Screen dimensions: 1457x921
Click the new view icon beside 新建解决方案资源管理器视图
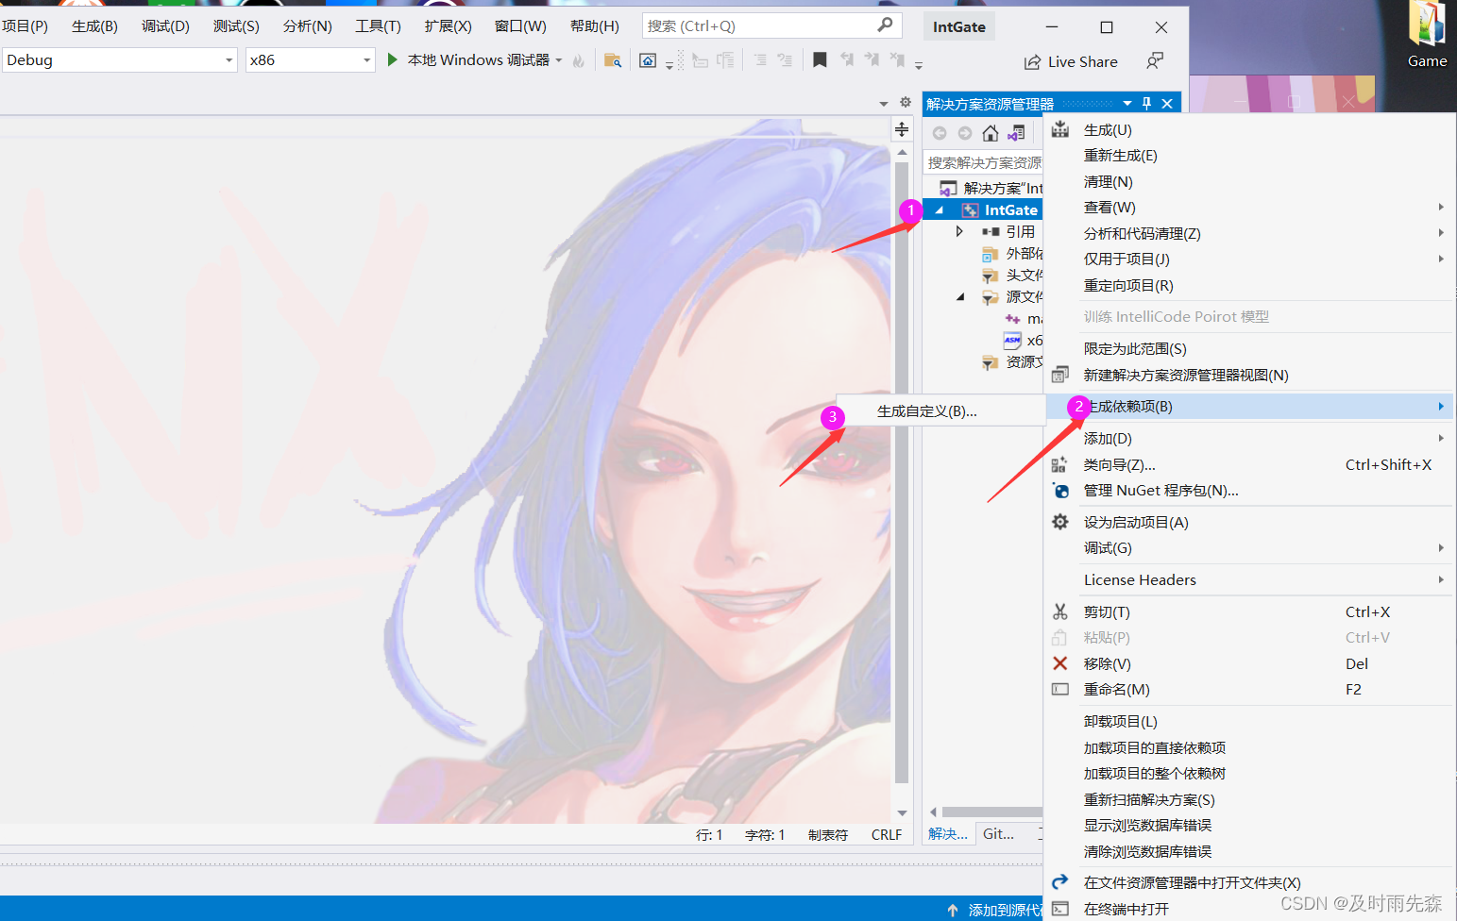coord(1060,375)
